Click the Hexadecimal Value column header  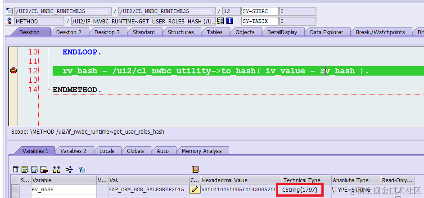point(241,180)
